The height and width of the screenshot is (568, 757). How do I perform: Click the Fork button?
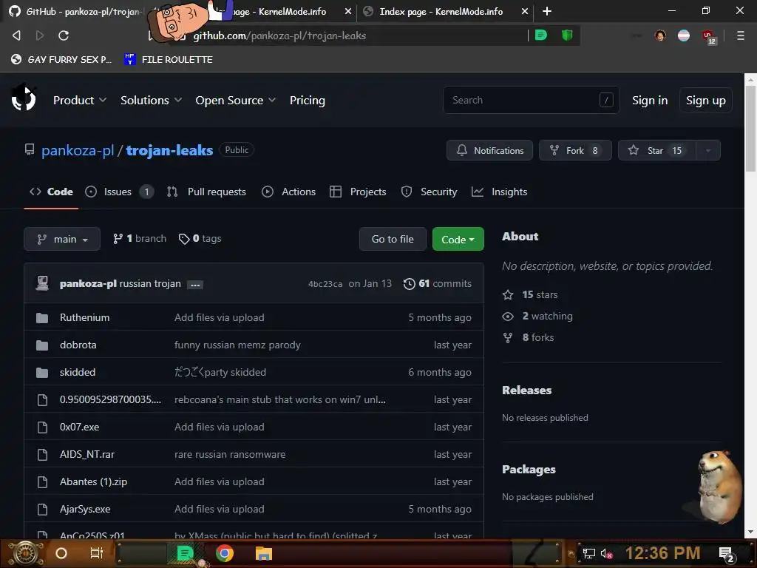coord(575,150)
